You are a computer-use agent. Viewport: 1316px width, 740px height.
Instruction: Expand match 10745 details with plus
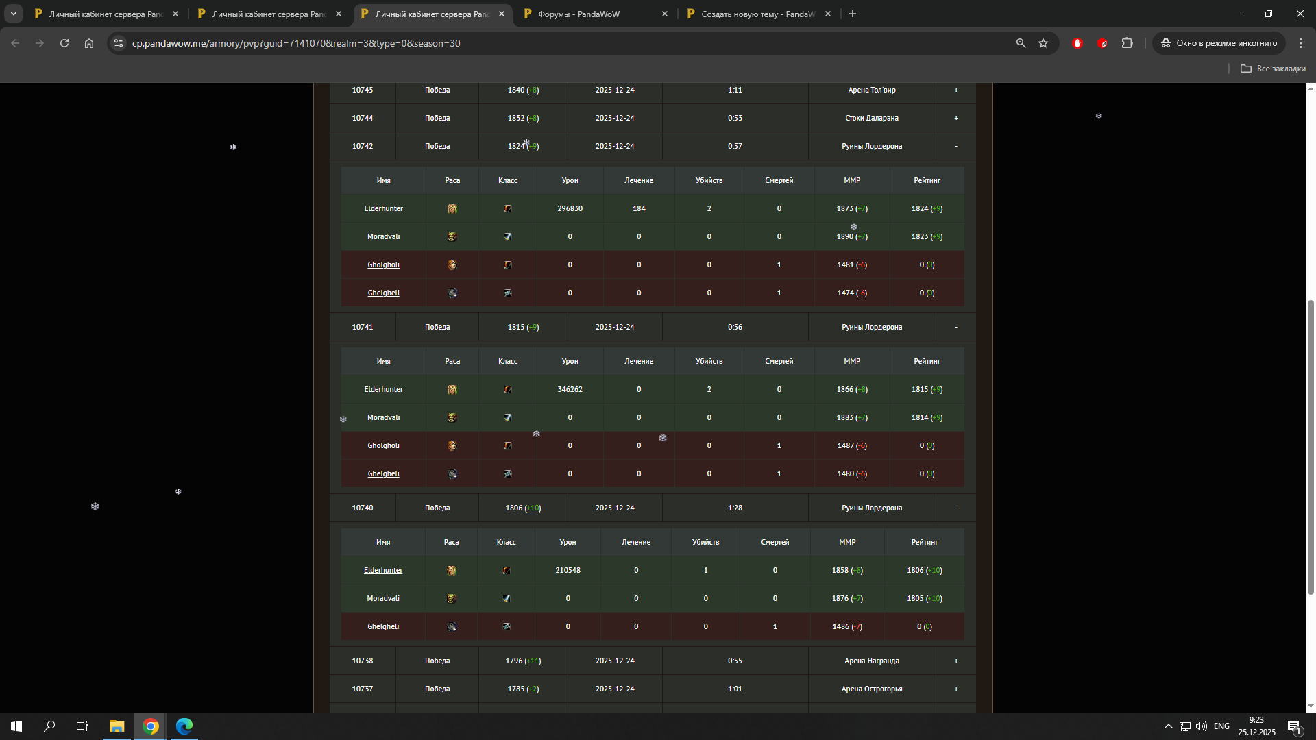tap(955, 90)
